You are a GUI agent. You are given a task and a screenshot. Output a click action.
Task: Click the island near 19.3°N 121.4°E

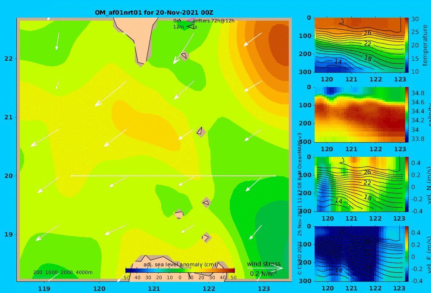[x=179, y=214]
